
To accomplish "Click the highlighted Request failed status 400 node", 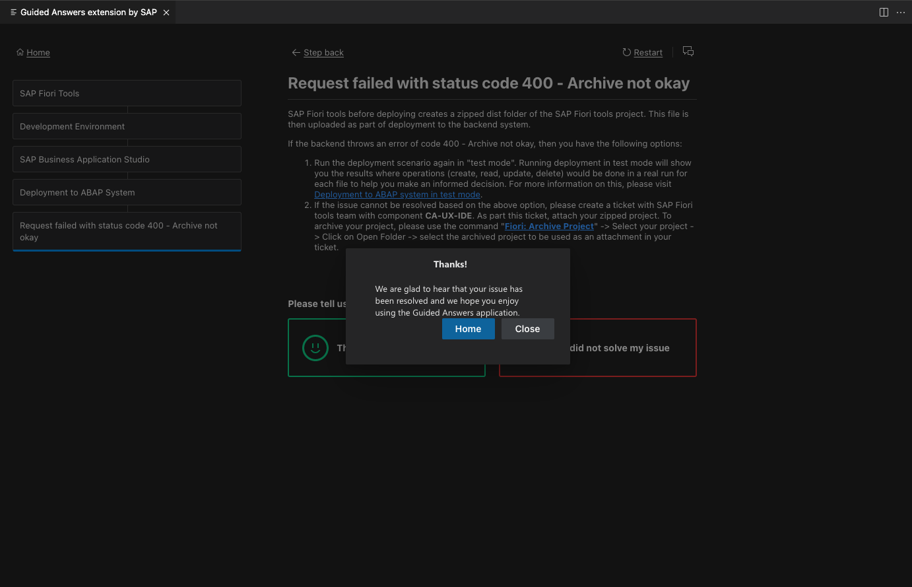I will tap(127, 231).
